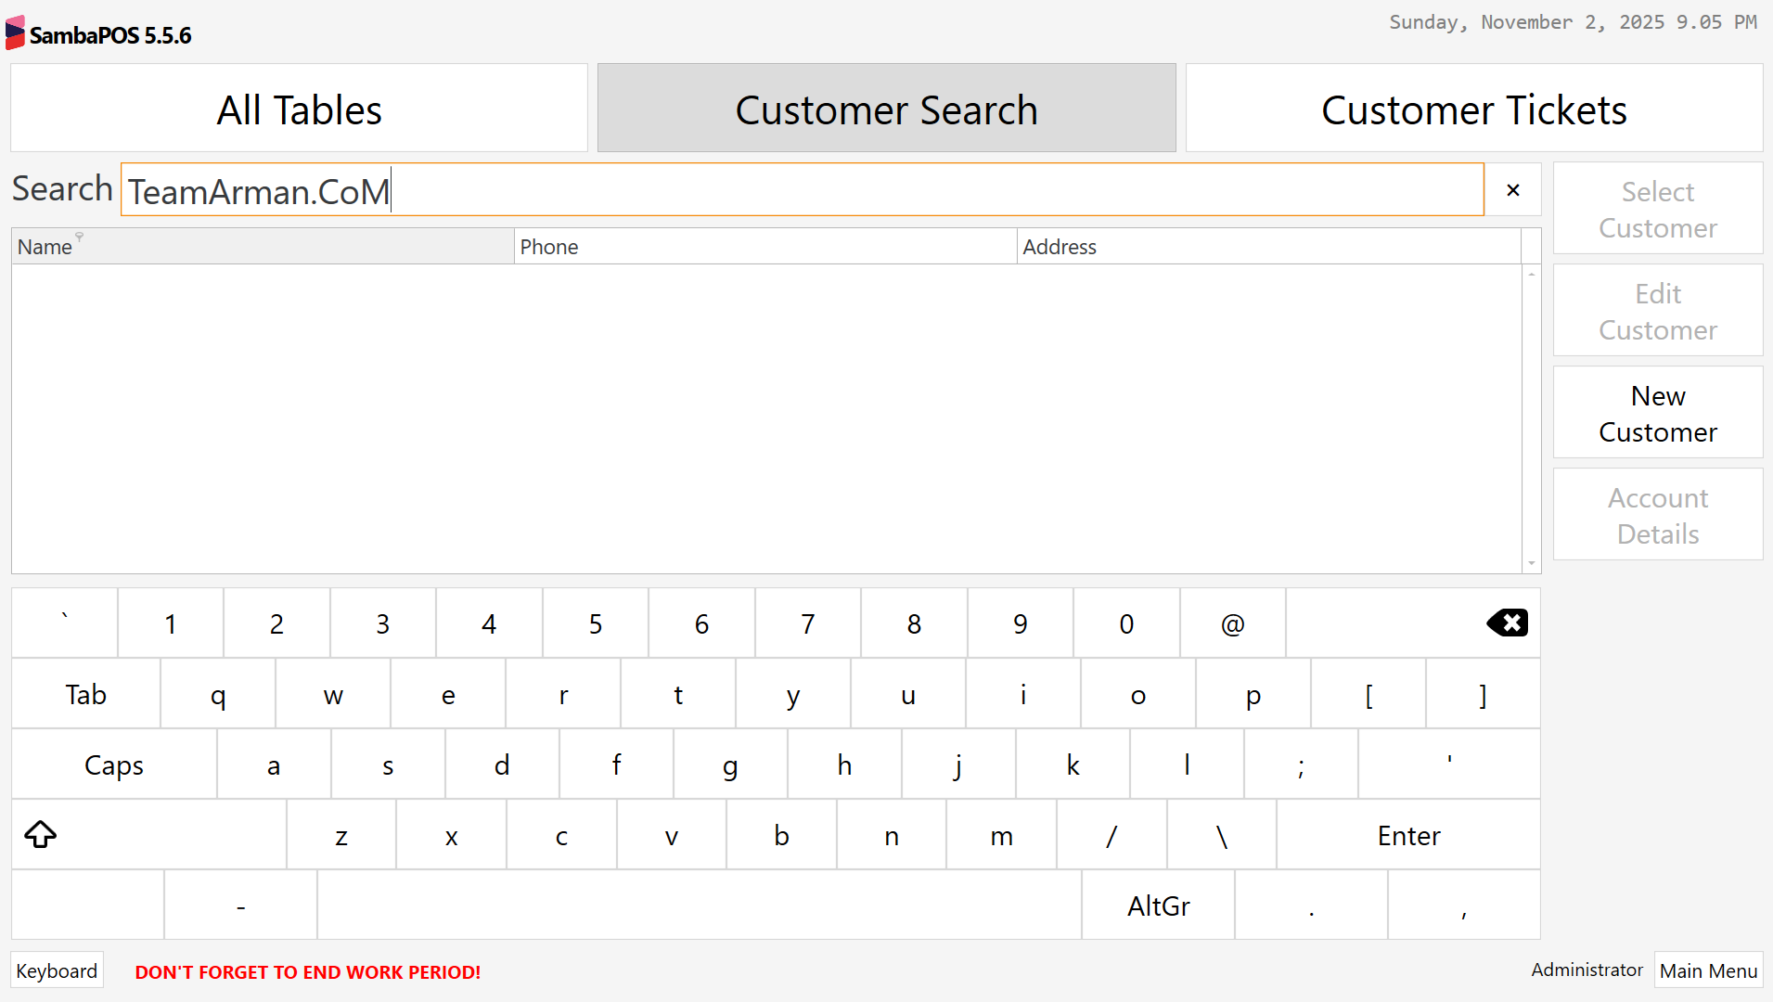Clear search with the × button
Viewport: 1773px width, 1002px height.
tap(1513, 190)
